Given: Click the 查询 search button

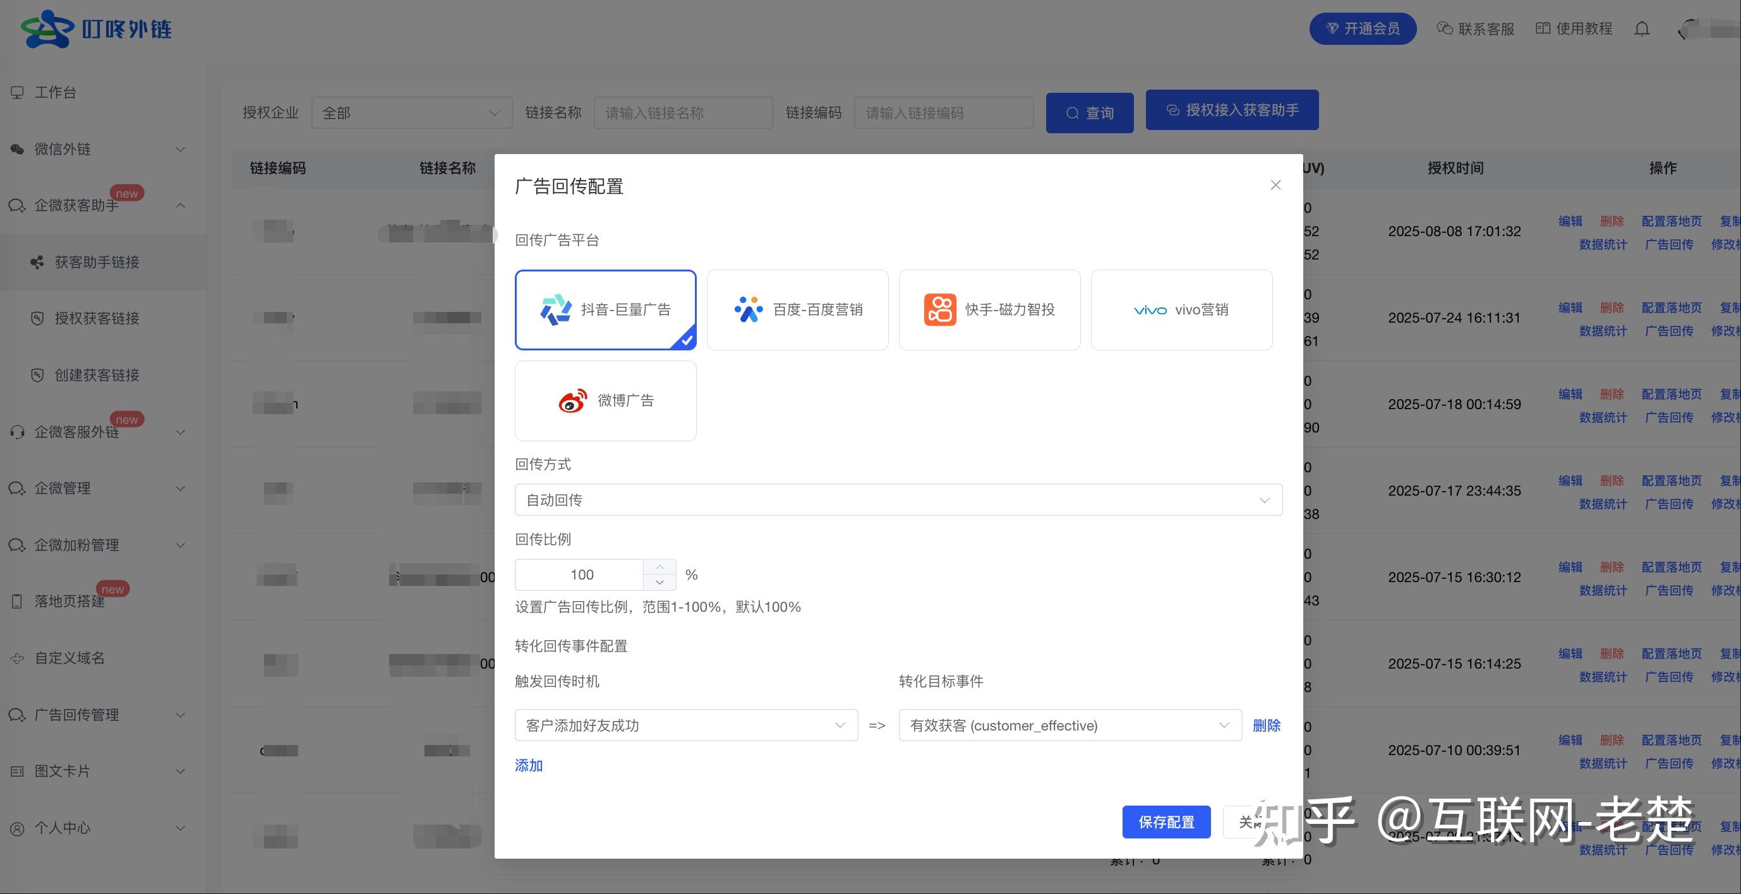Looking at the screenshot, I should [1090, 113].
